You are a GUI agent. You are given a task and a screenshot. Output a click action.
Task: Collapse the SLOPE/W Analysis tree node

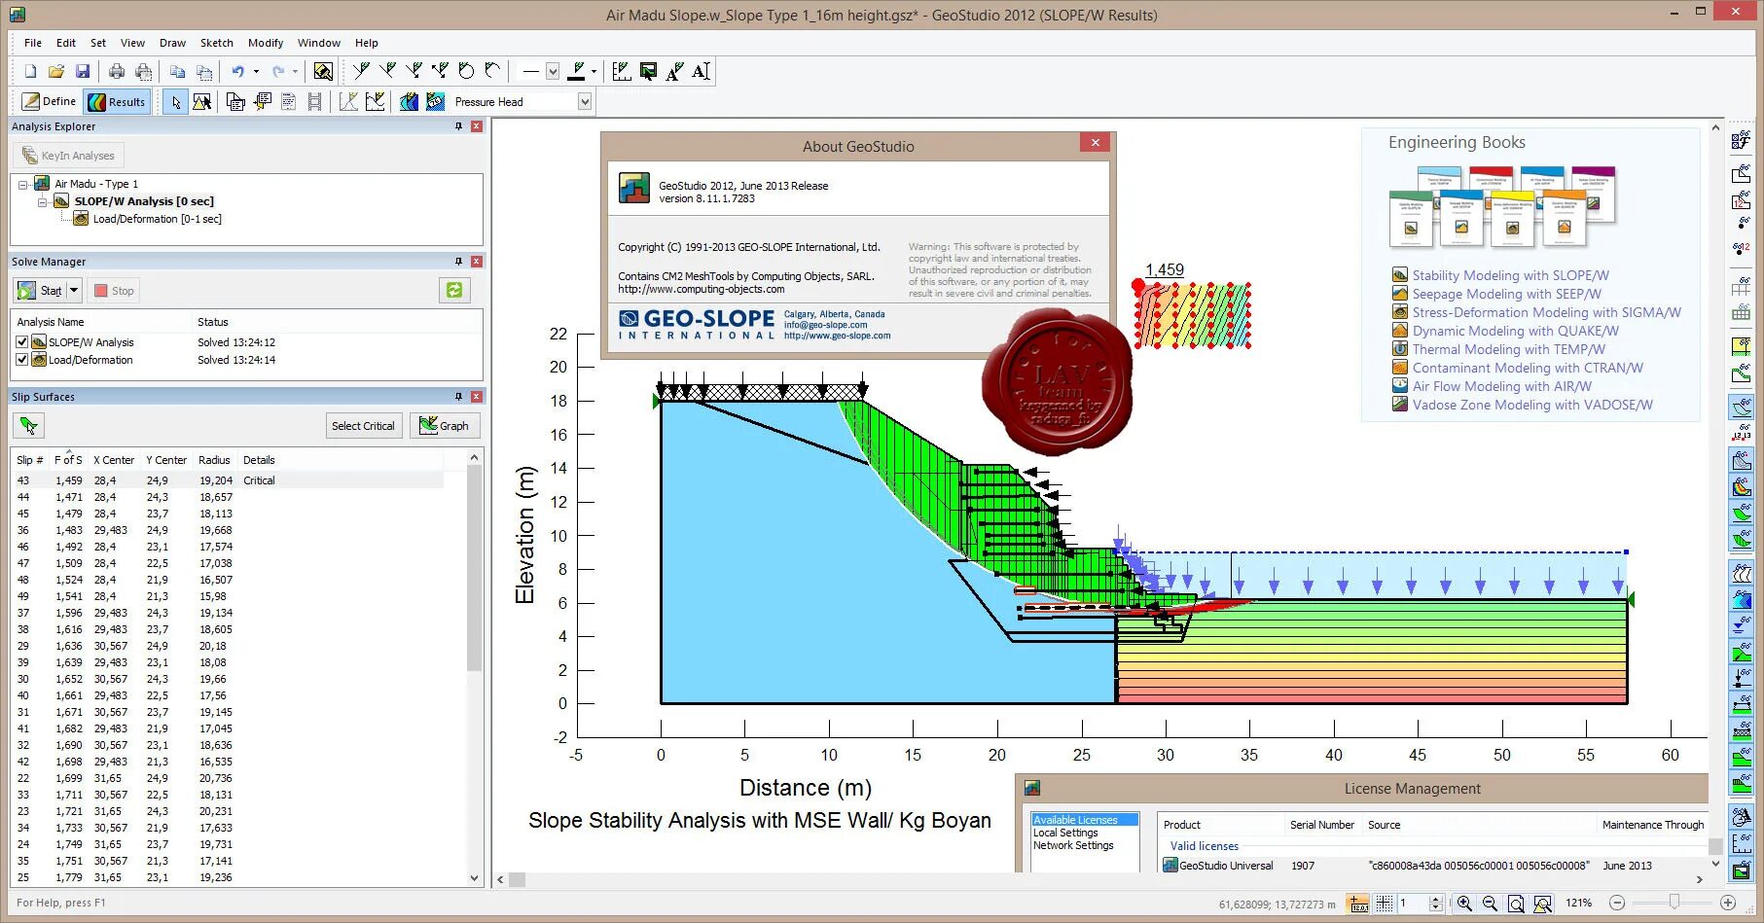tap(43, 201)
